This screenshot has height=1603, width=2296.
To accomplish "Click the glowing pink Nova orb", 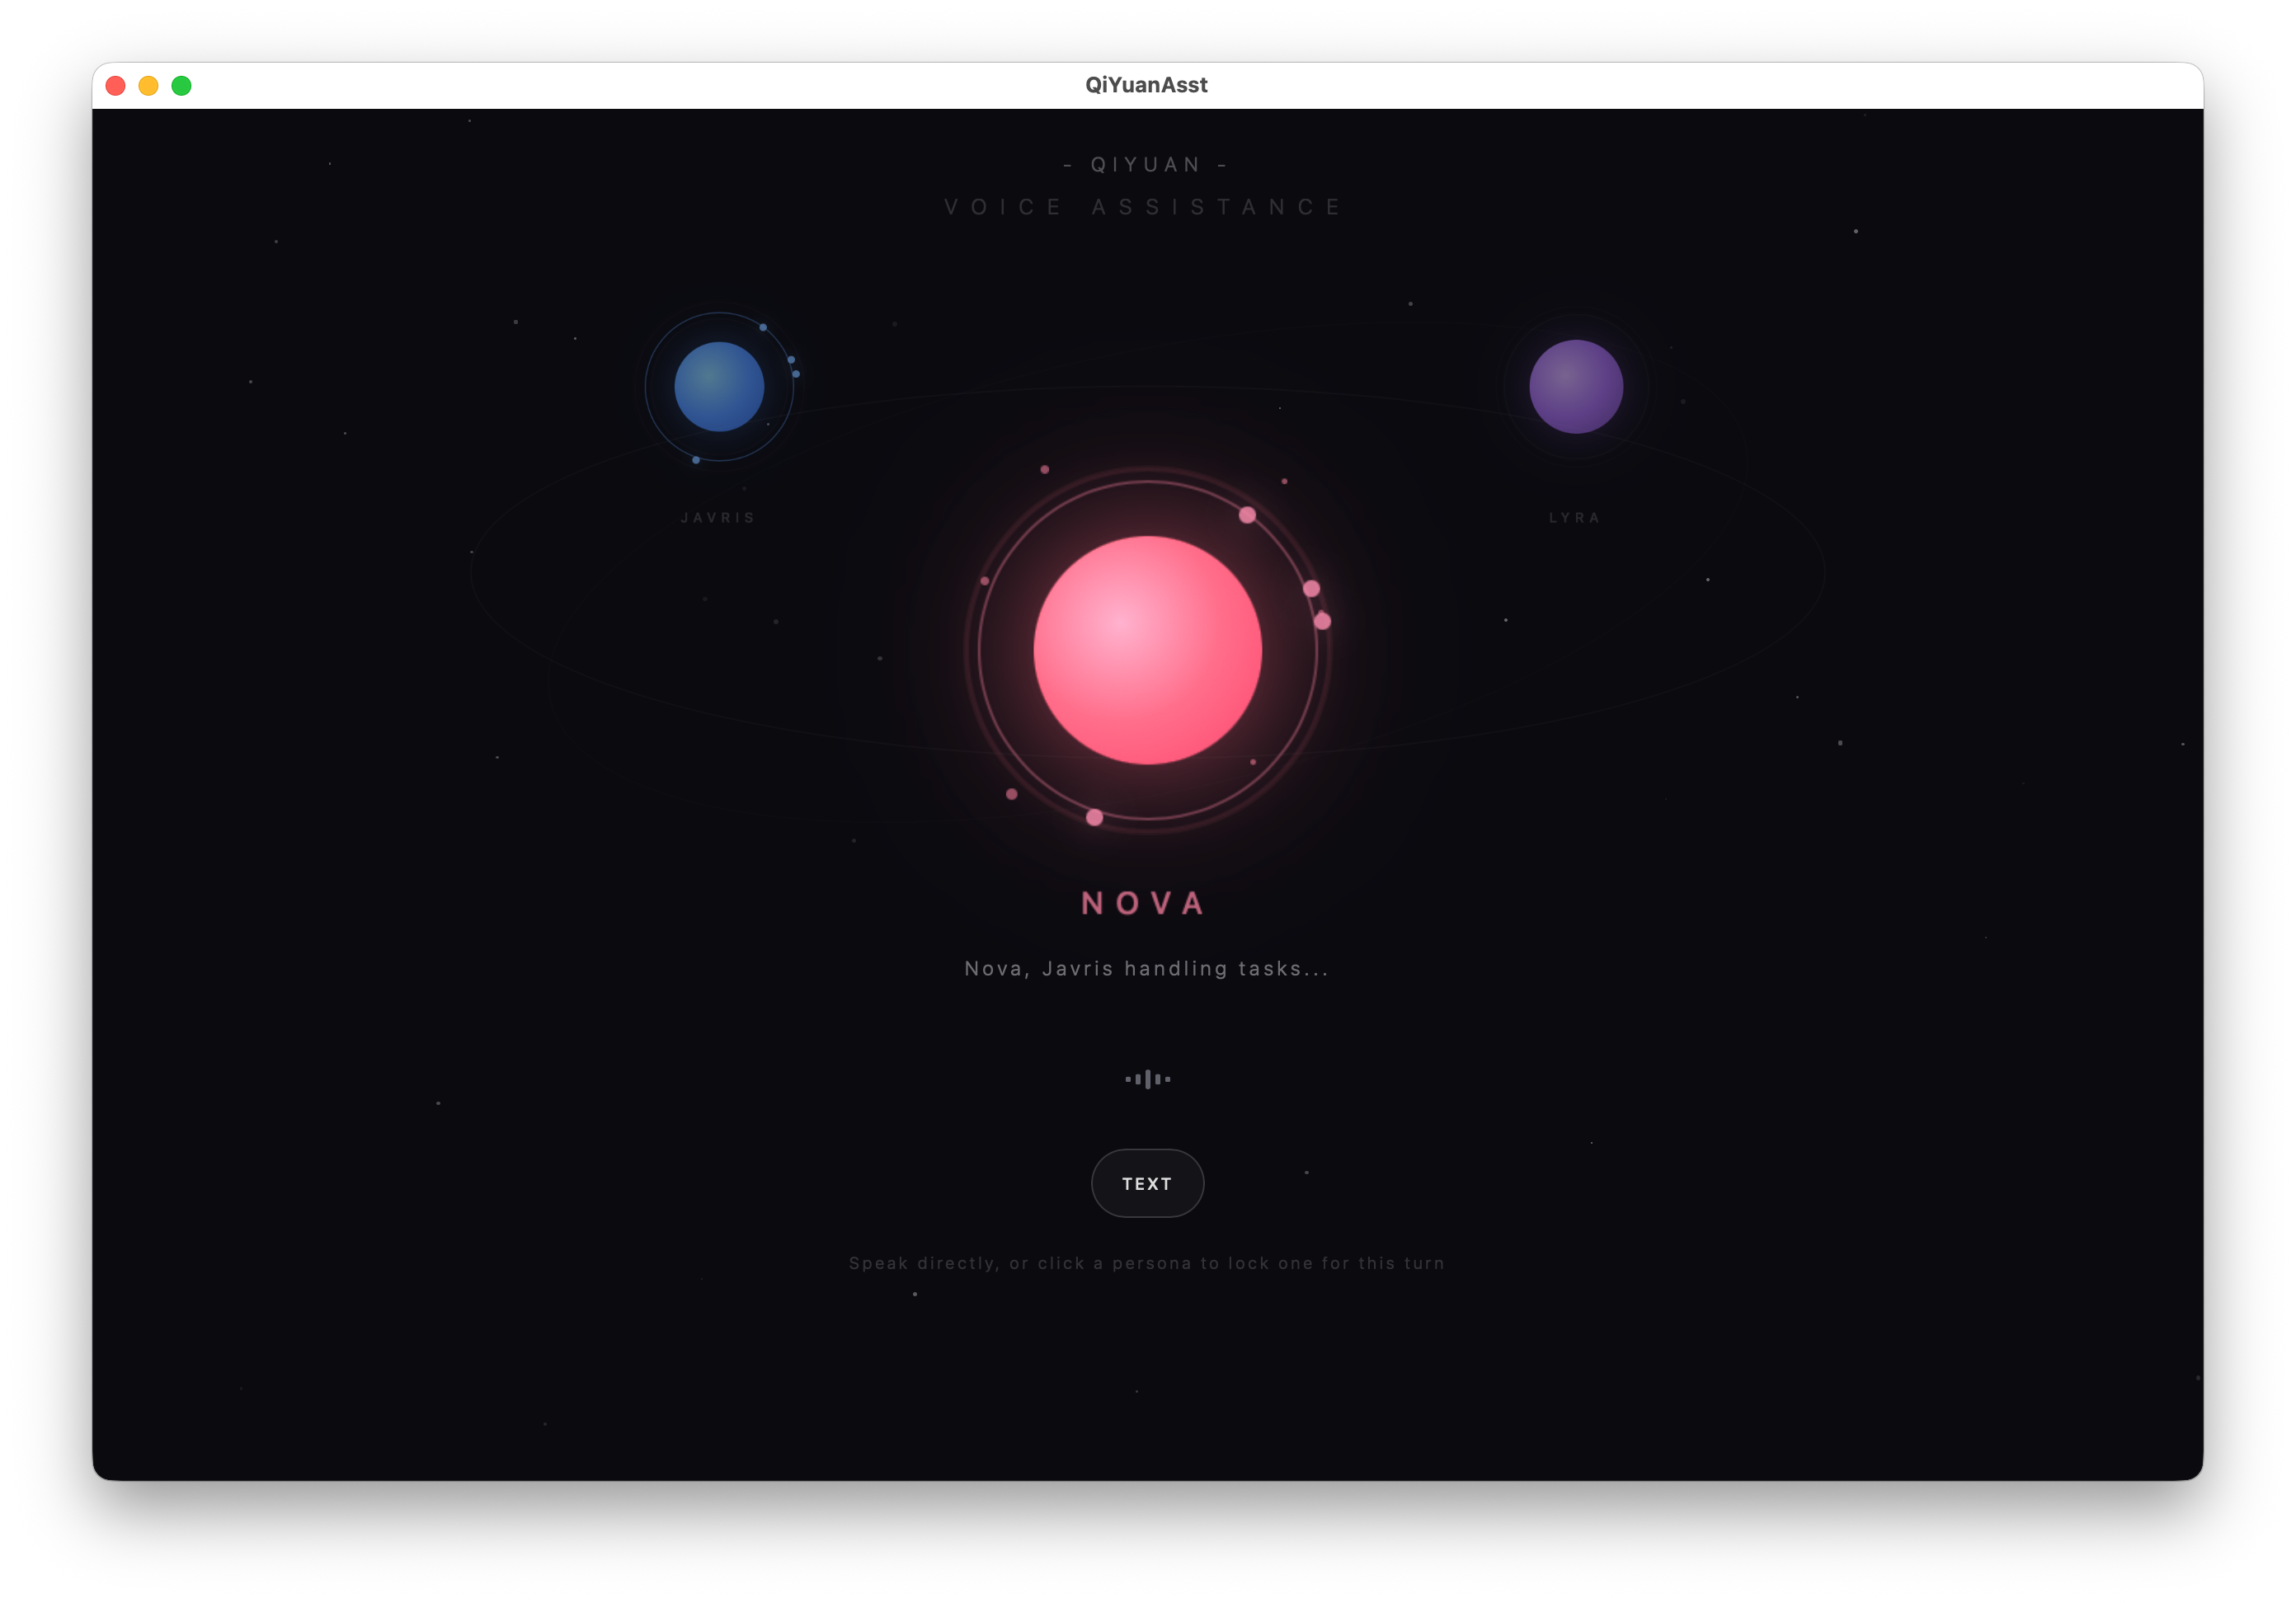I will (x=1147, y=650).
